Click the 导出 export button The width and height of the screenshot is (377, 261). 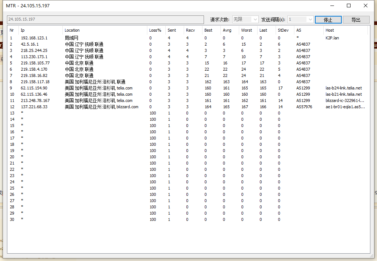coord(356,20)
